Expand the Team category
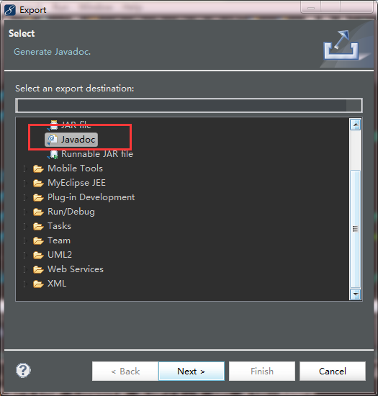The image size is (378, 396). (x=25, y=240)
